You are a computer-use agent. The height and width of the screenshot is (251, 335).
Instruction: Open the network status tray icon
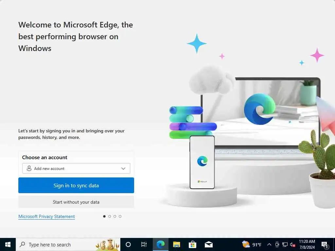click(285, 244)
